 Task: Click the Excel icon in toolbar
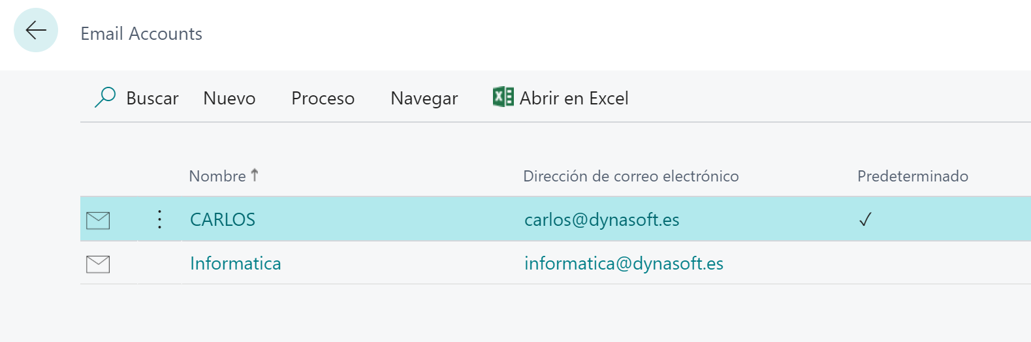pos(503,97)
